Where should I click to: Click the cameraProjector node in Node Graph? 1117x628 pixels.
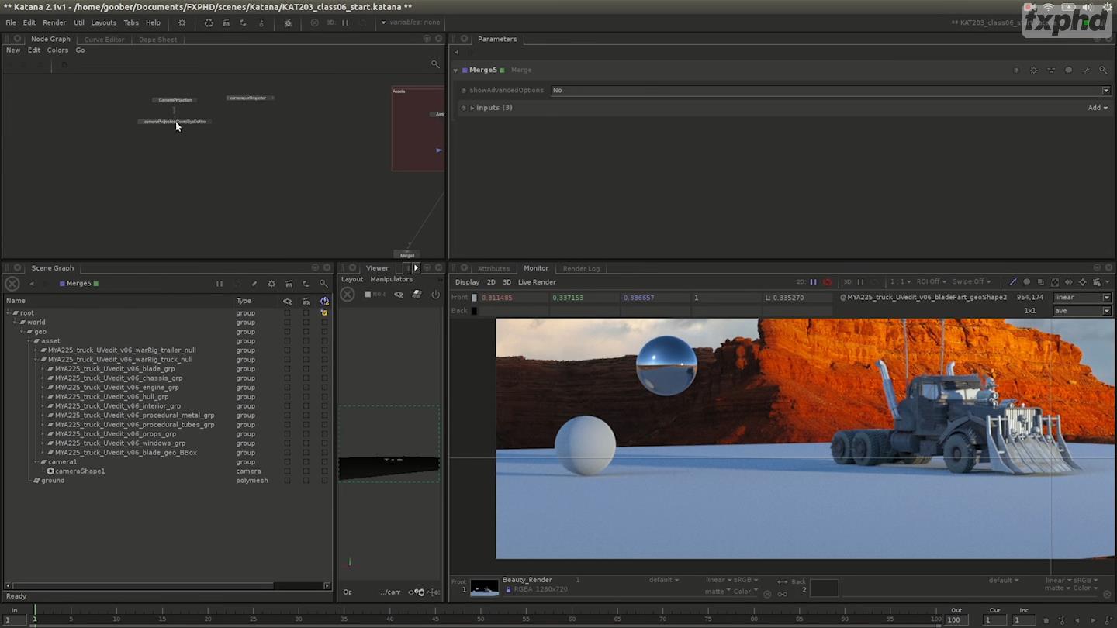click(x=250, y=98)
